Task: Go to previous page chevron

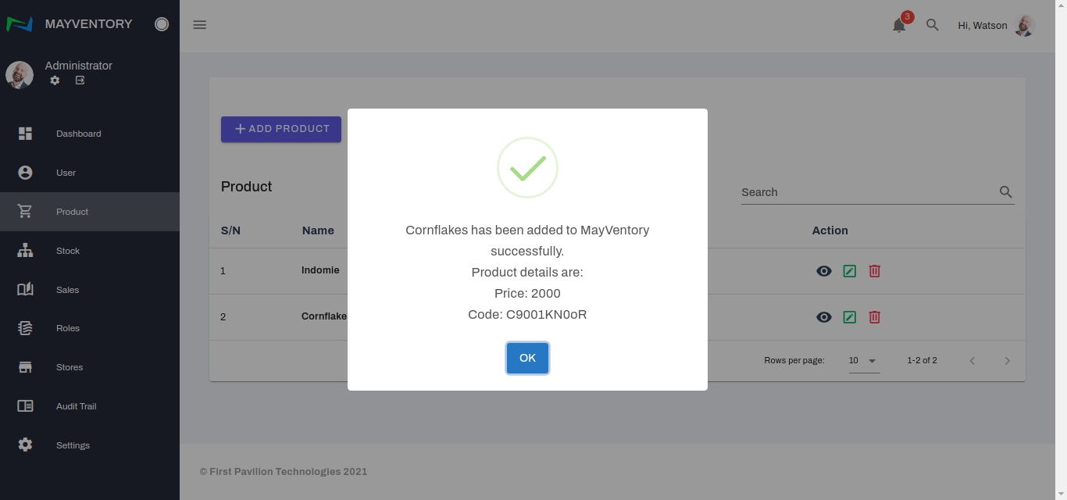Action: point(972,361)
